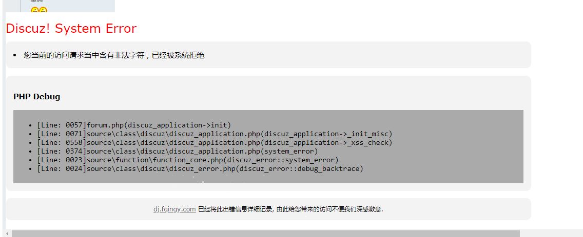Open the dj.fqingy.com link
This screenshot has height=237, width=583.
click(x=174, y=209)
